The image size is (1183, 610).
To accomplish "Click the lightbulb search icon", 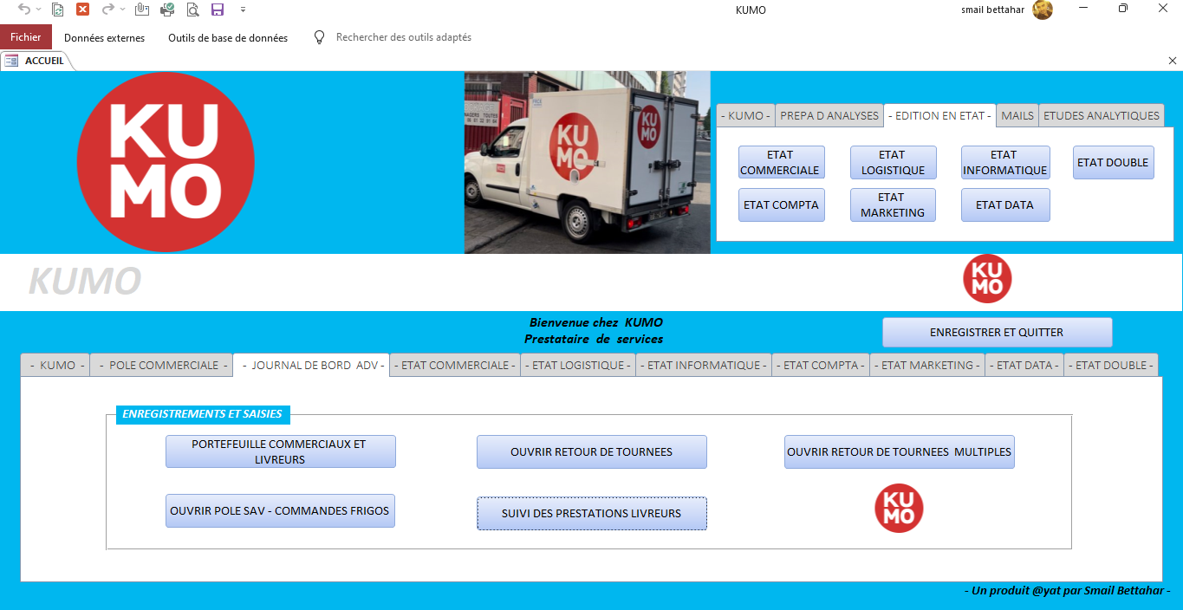I will pyautogui.click(x=319, y=37).
